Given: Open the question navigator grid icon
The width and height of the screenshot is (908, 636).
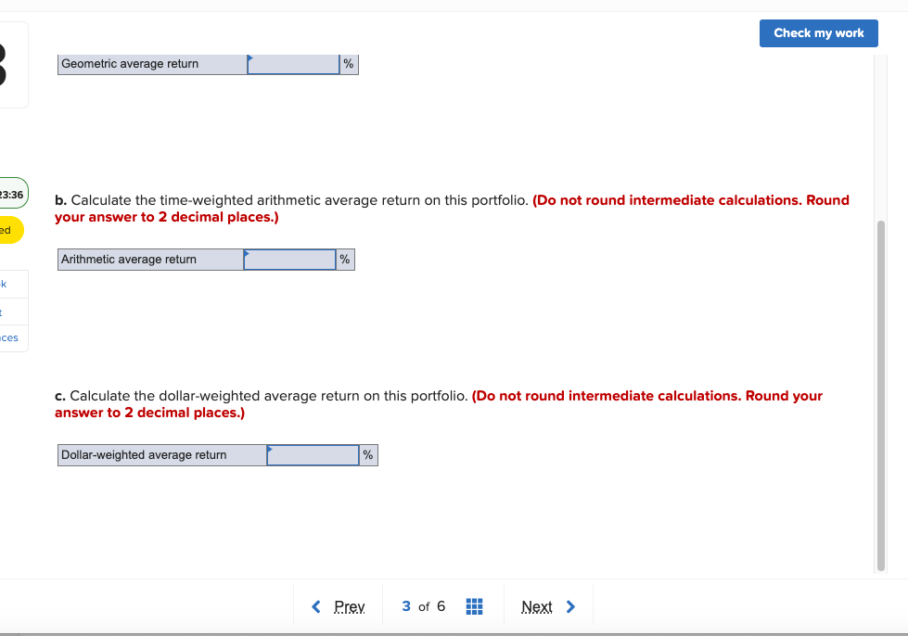Looking at the screenshot, I should pos(474,606).
